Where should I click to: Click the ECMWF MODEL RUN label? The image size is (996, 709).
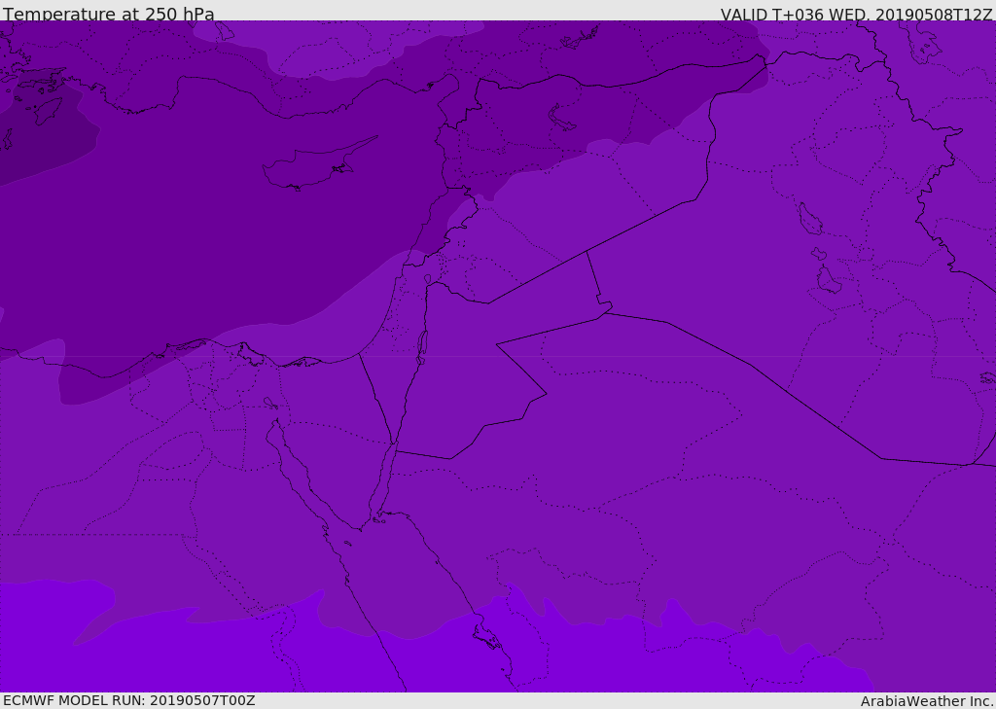click(128, 700)
